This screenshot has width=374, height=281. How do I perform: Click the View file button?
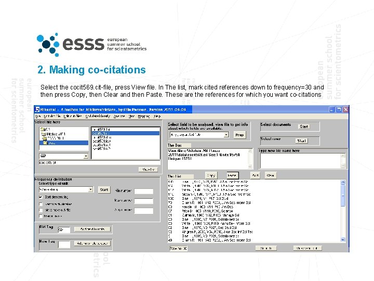pos(148,170)
